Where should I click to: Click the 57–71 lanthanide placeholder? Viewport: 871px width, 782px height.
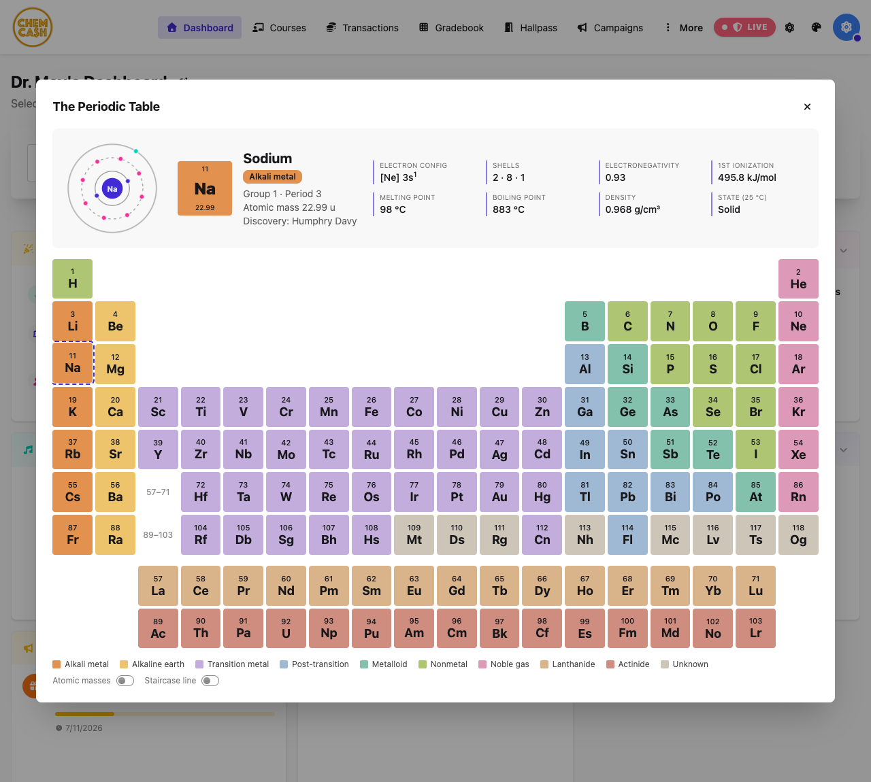pos(158,492)
